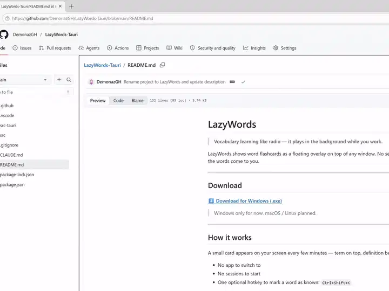Open the Actions tab
This screenshot has width=389, height=291.
(118, 48)
